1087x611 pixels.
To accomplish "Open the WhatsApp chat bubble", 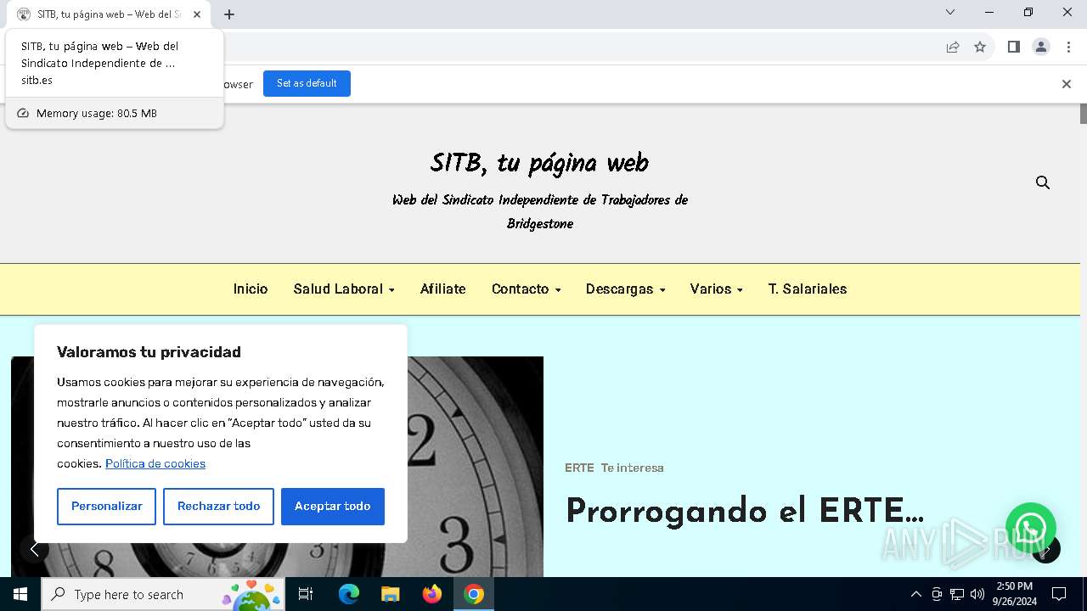I will (x=1030, y=528).
